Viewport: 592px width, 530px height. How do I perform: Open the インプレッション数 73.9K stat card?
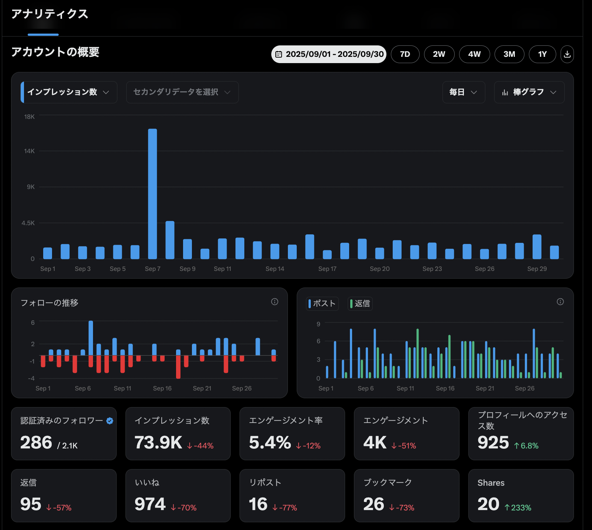[178, 434]
